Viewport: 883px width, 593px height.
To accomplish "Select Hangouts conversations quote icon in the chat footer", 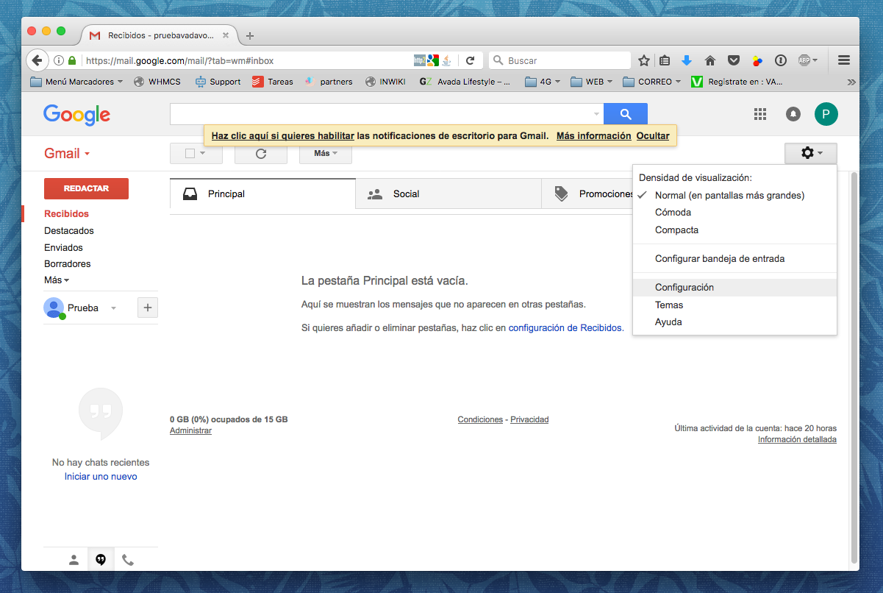I will 101,560.
